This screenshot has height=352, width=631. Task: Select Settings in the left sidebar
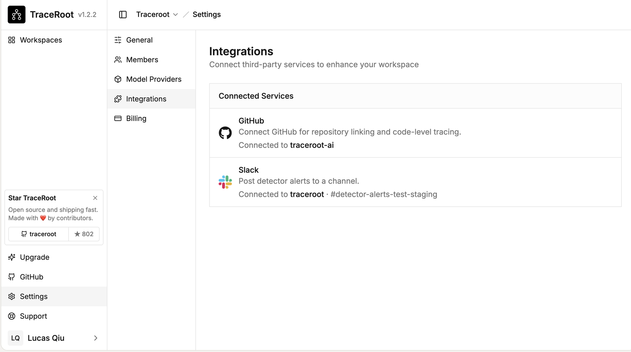[54, 297]
